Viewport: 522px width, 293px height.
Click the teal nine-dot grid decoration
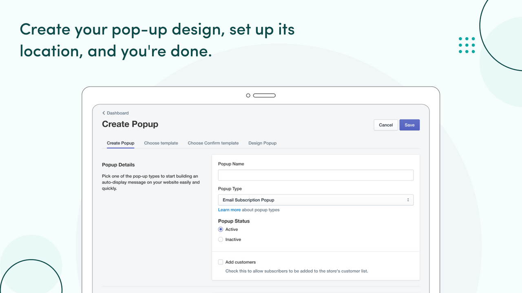pos(467,45)
